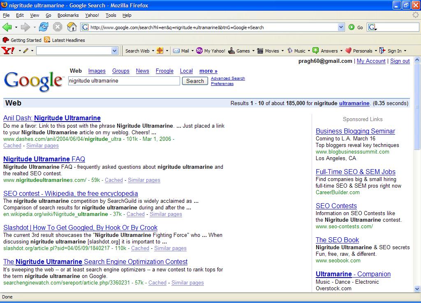Click the Google query input field
This screenshot has width=421, height=303.
coord(124,81)
